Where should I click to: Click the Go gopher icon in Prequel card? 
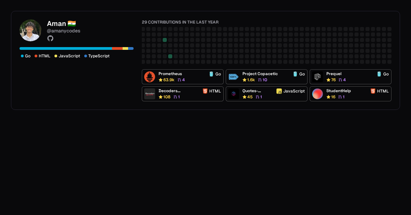(x=379, y=74)
